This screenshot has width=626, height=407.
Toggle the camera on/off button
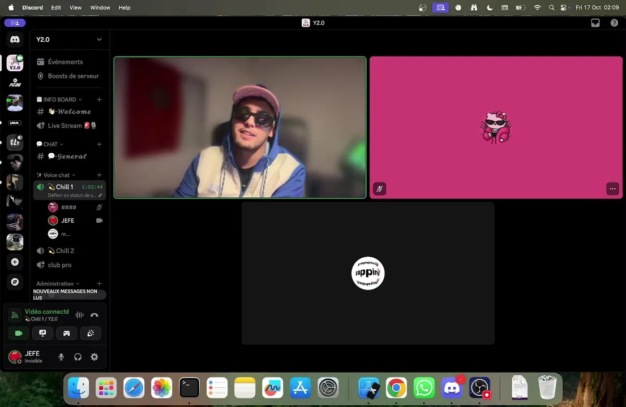19,334
